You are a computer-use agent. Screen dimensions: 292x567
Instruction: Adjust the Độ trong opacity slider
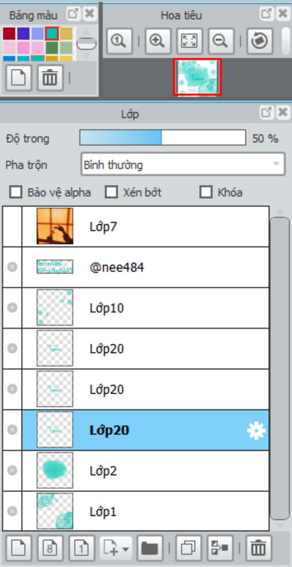click(163, 138)
